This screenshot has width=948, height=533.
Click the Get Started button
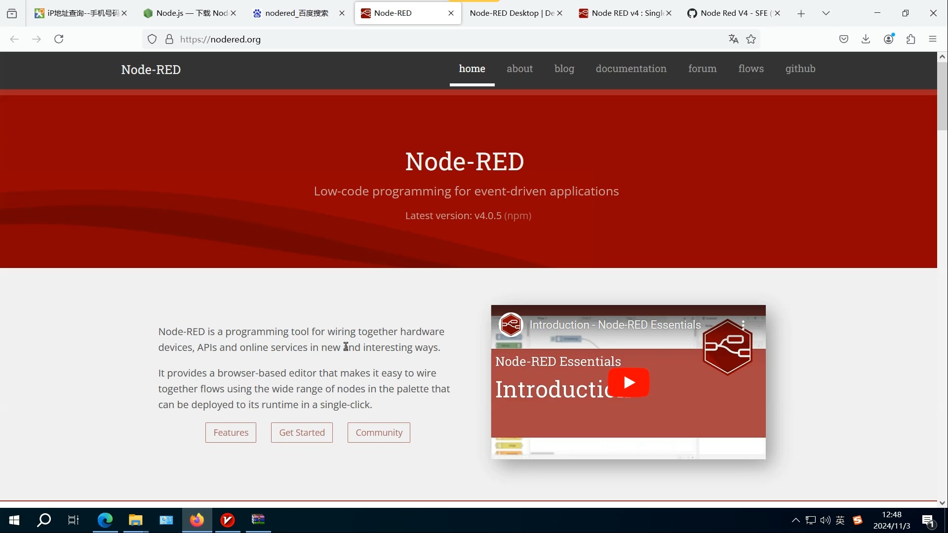point(302,433)
